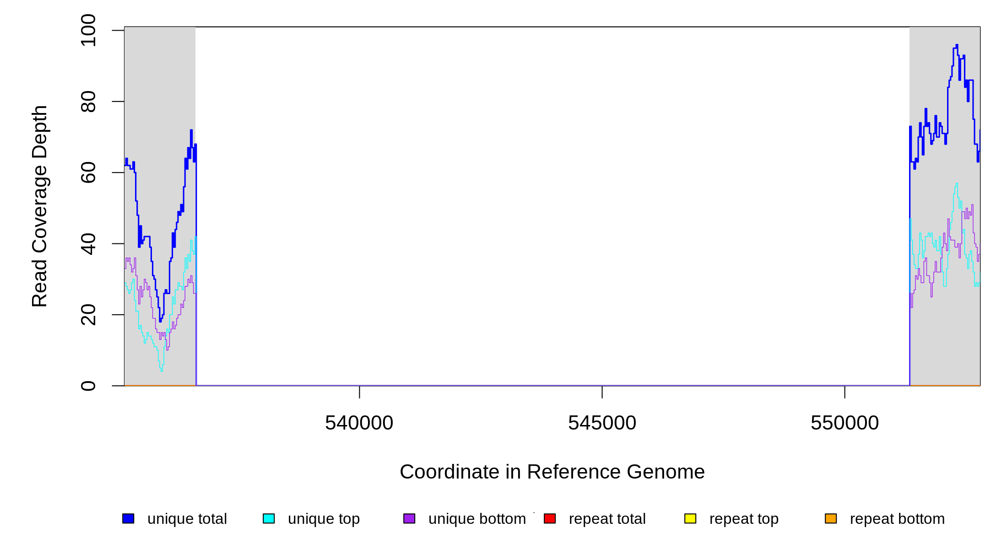Click the red 'repeat total' legend swatch

coord(550,518)
